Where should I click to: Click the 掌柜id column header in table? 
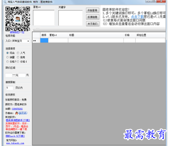click(x=58, y=35)
